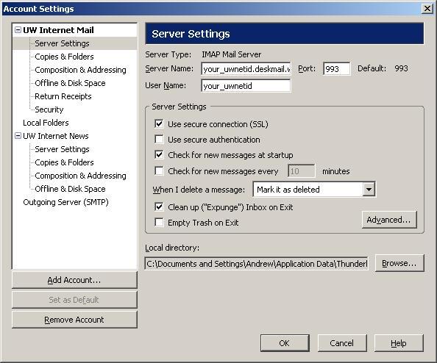Select UW Internet News account heading

tap(56, 136)
